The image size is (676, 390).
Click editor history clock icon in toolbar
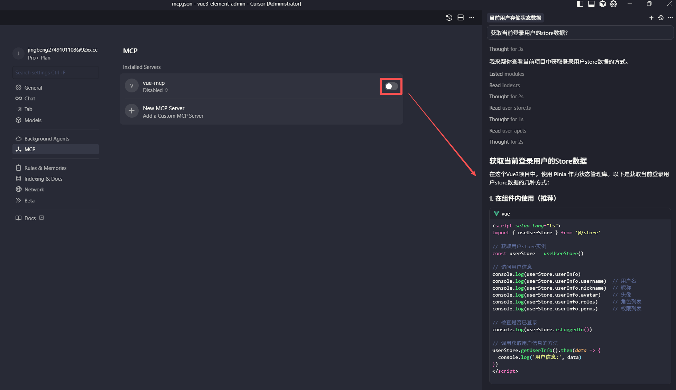[449, 18]
